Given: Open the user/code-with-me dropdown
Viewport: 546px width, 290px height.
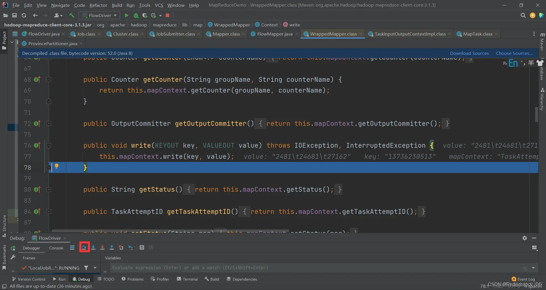Looking at the screenshot, I should (x=58, y=15).
